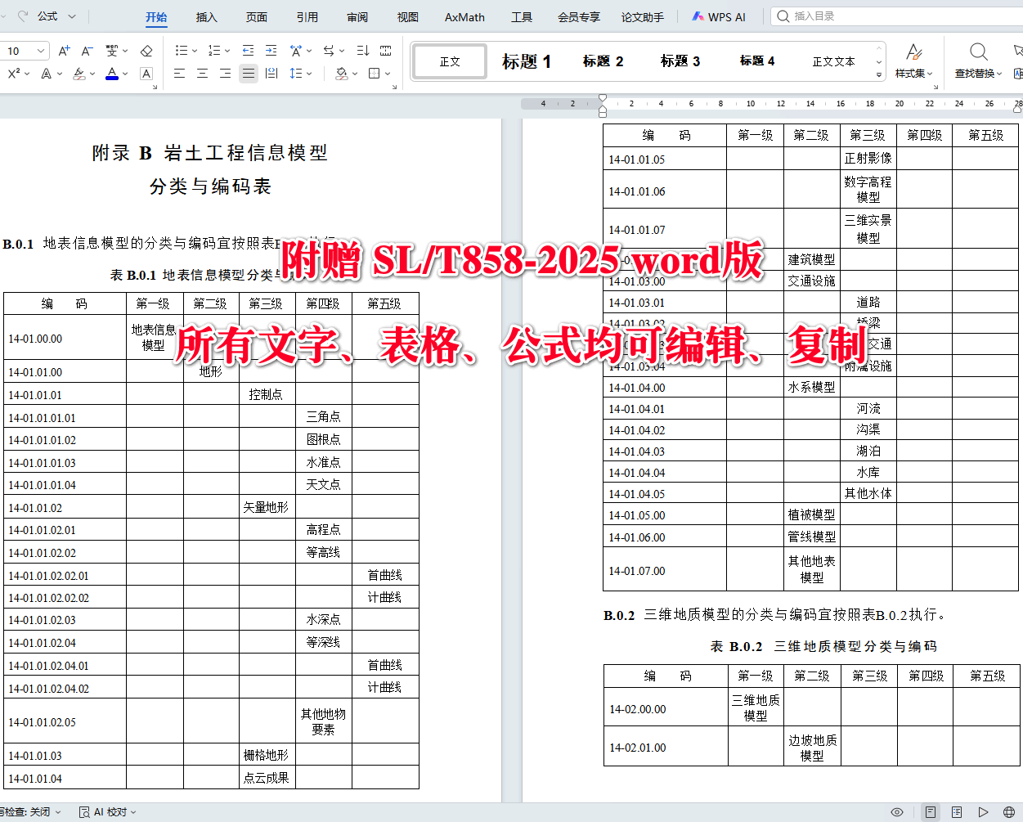Insert a bulleted list
This screenshot has width=1023, height=822.
180,51
